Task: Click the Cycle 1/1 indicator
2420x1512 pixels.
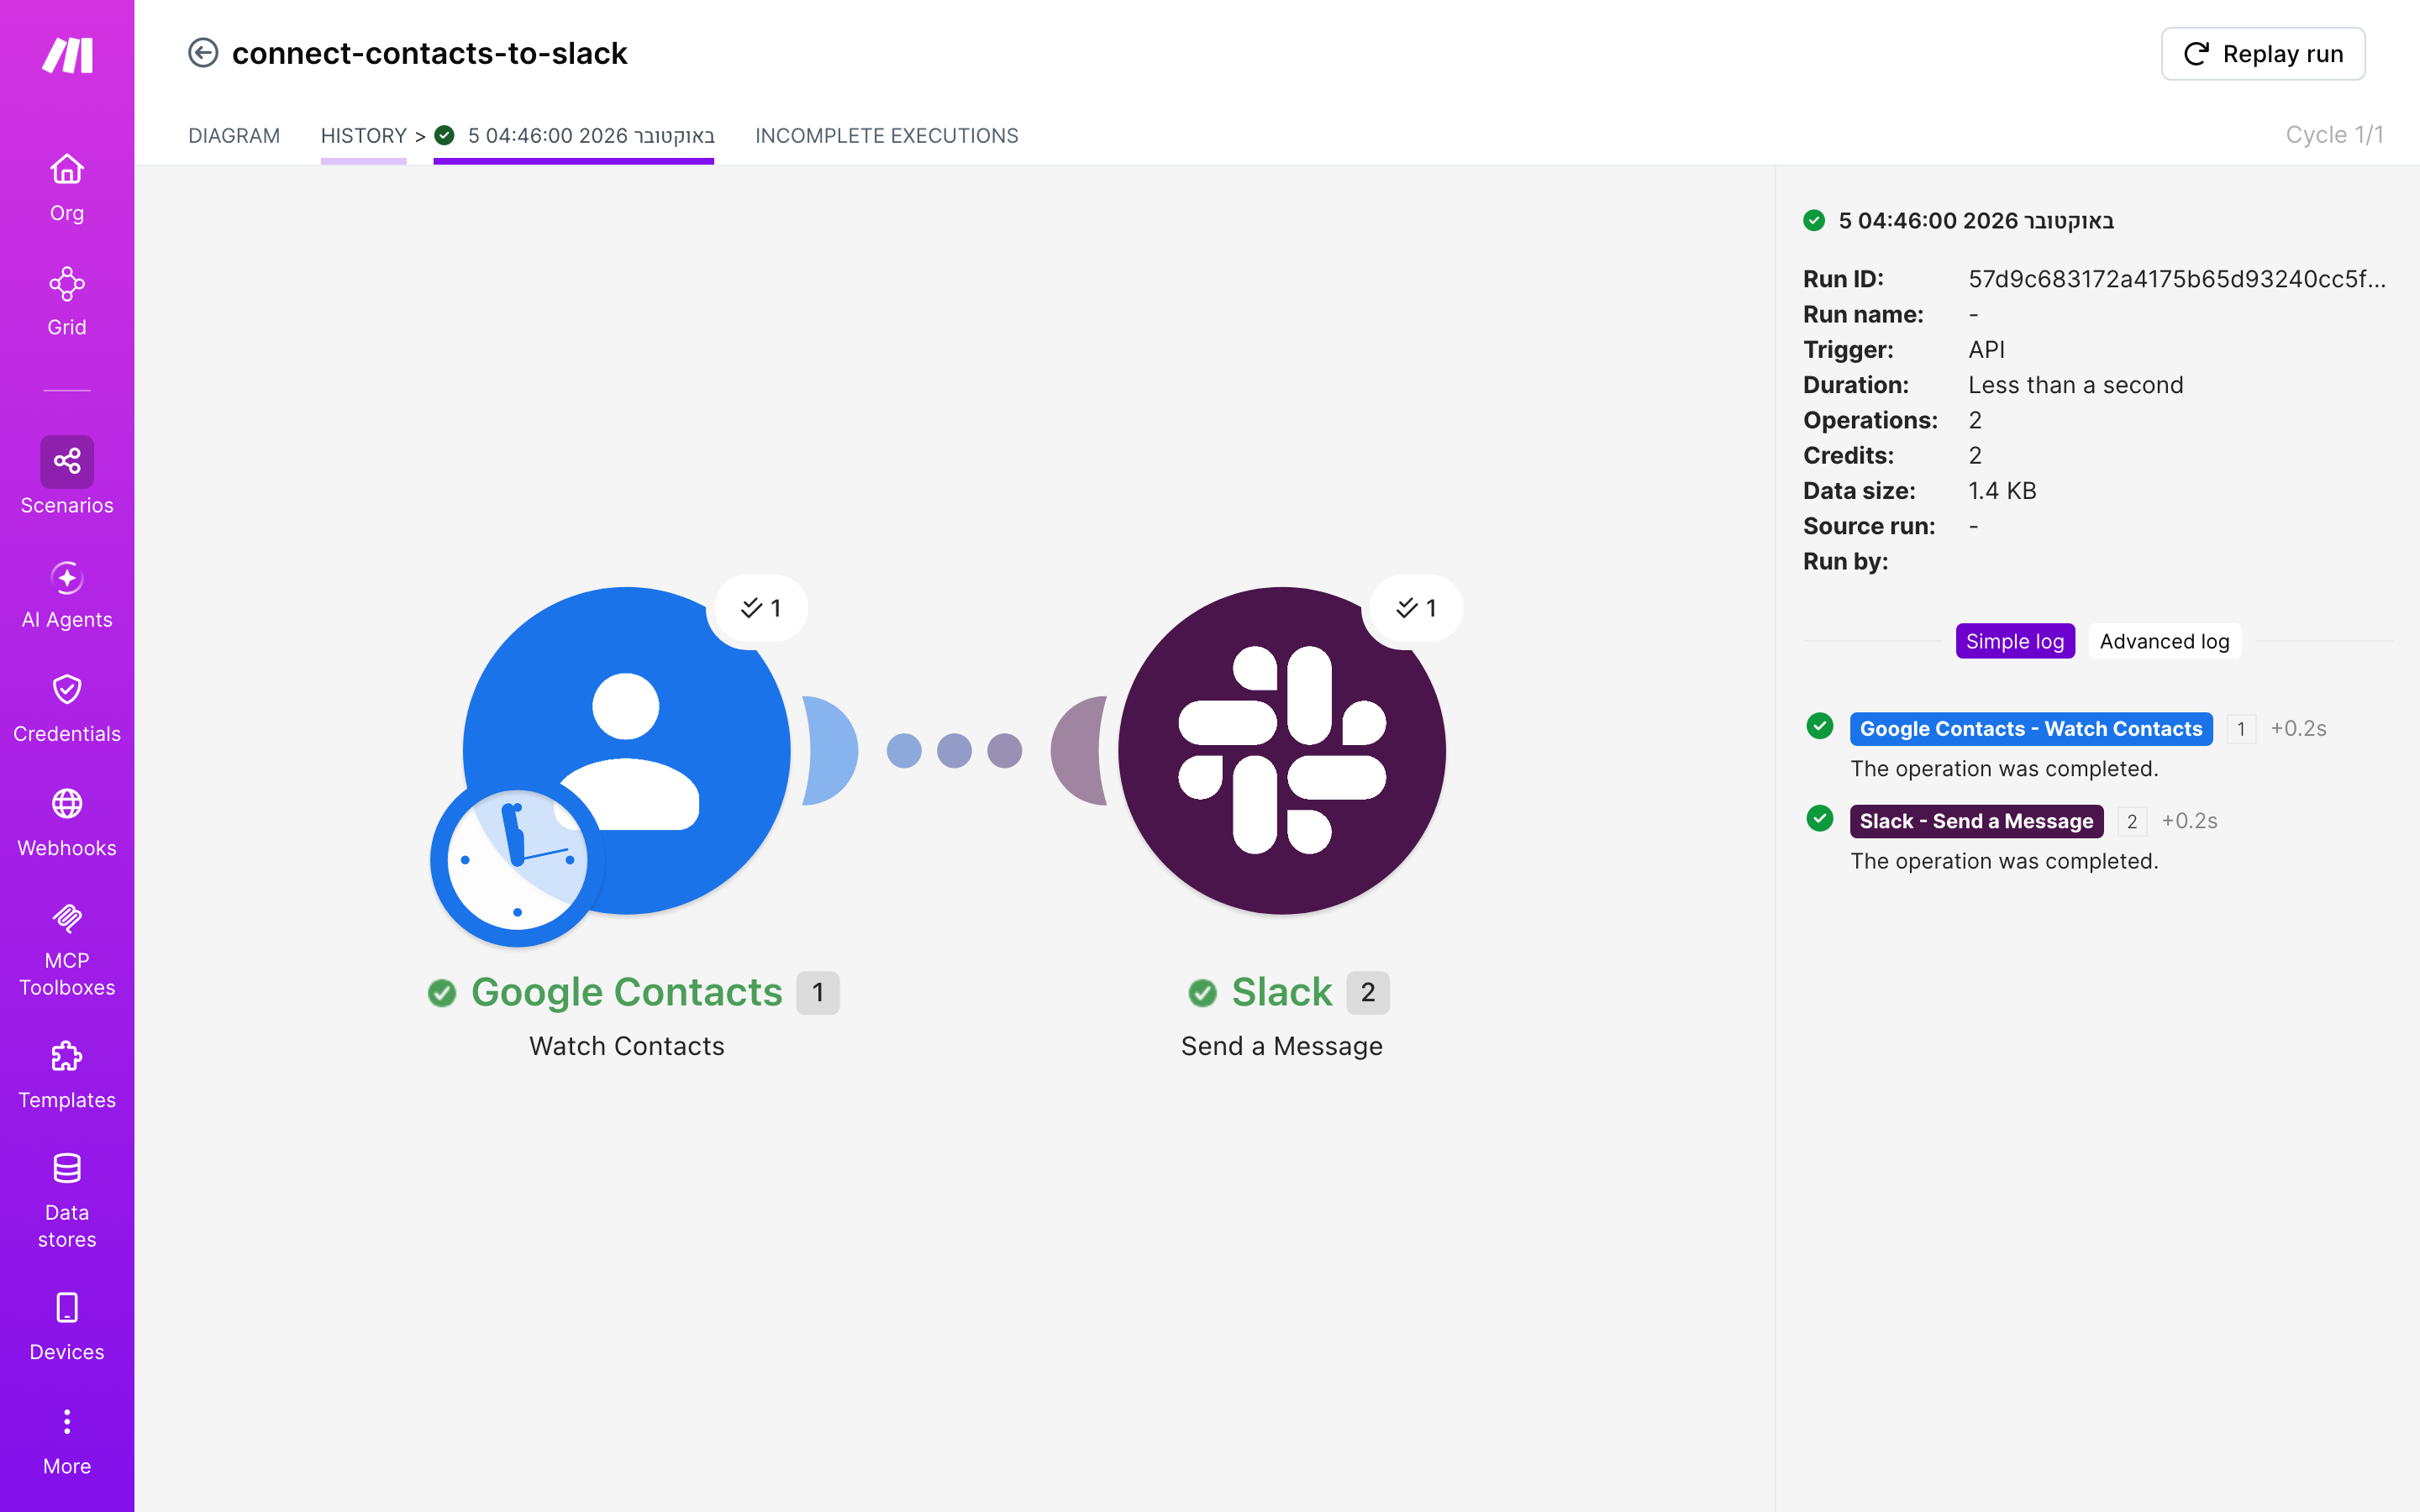Action: coord(2334,135)
